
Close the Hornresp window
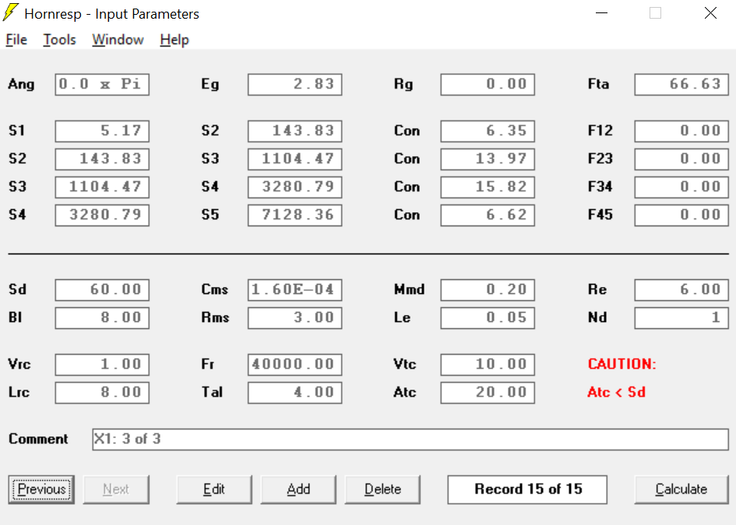710,13
